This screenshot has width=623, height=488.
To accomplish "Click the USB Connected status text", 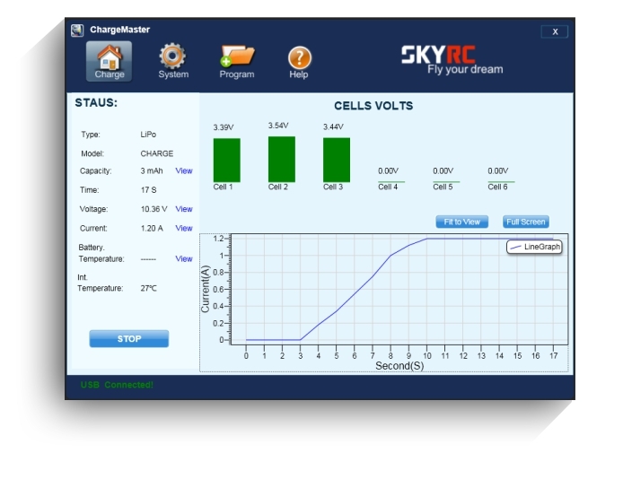I will coord(117,385).
